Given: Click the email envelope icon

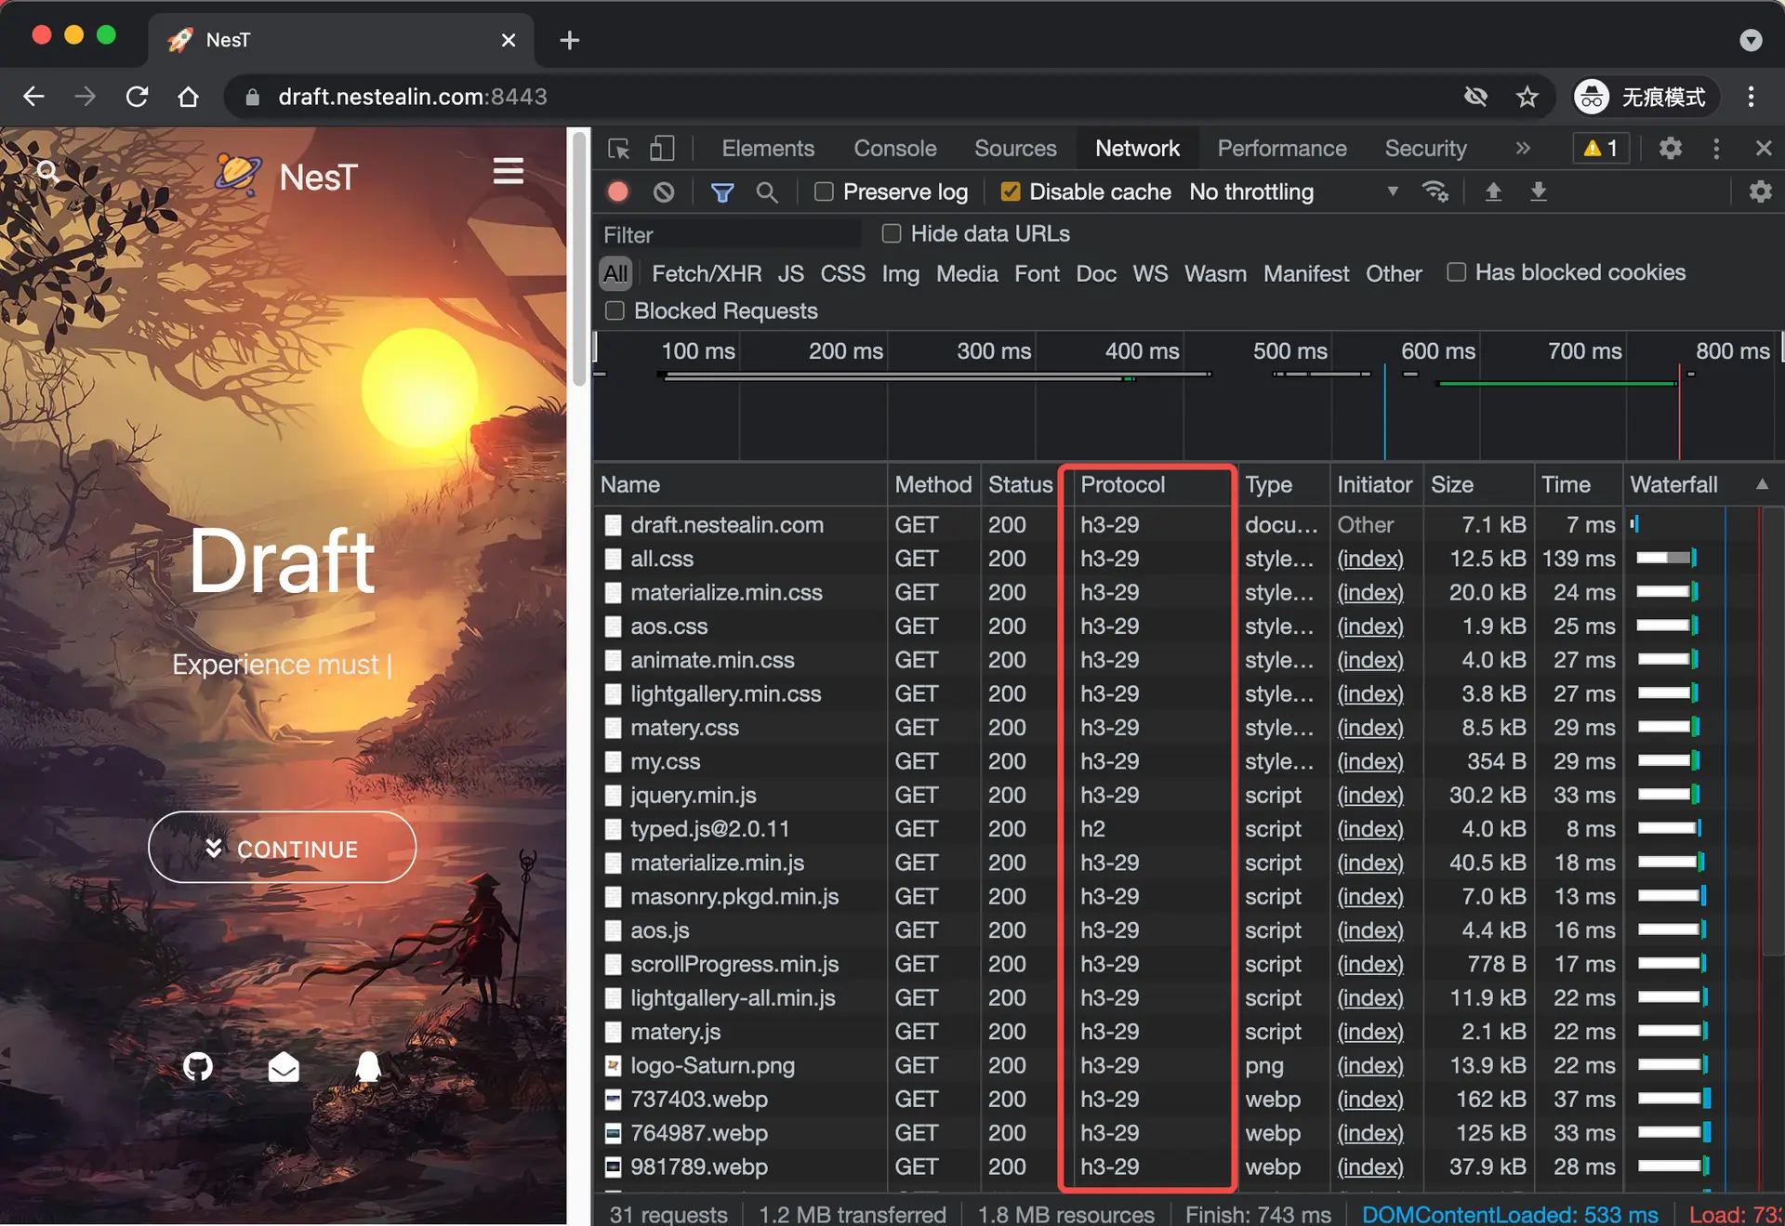Looking at the screenshot, I should pos(284,1067).
